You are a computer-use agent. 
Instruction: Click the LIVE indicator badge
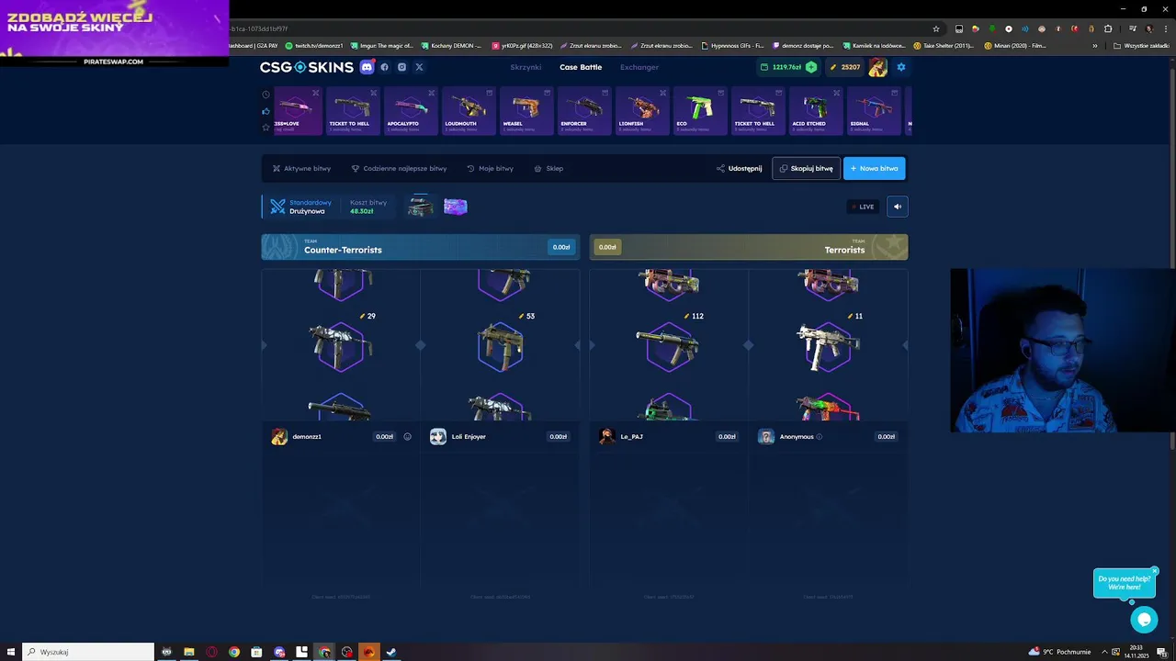[862, 207]
